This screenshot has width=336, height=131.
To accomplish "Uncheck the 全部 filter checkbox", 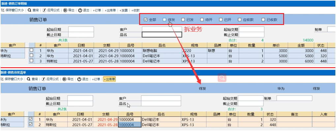I will (x=146, y=20).
